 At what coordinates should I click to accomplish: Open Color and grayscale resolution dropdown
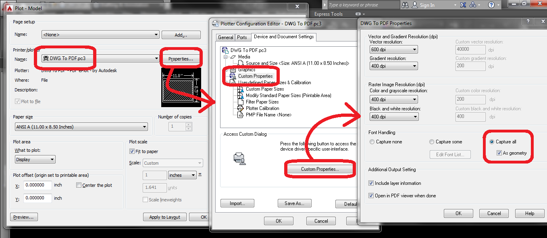(x=393, y=99)
